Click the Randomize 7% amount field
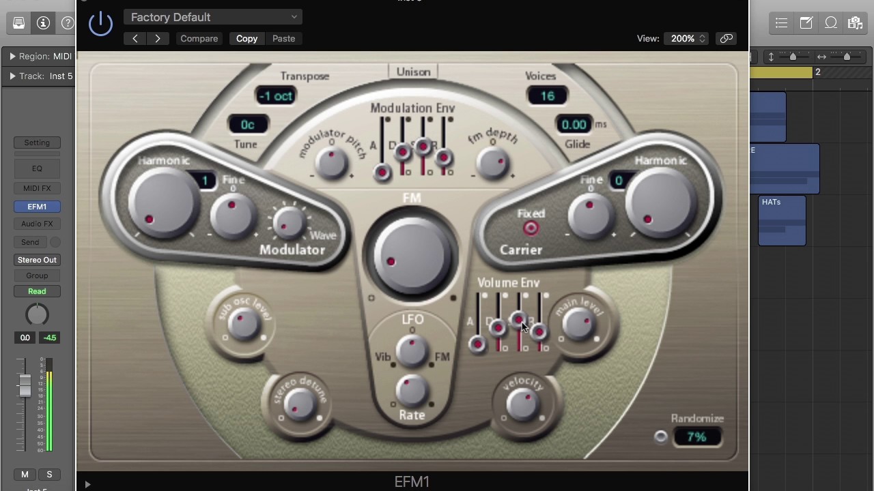 (x=697, y=437)
